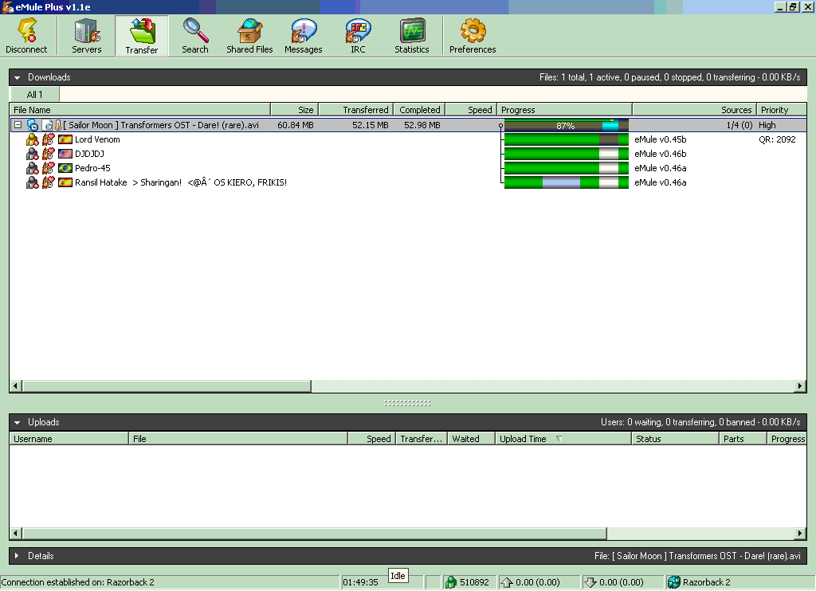
Task: Click the Disconnect toolbar icon
Action: (x=26, y=36)
